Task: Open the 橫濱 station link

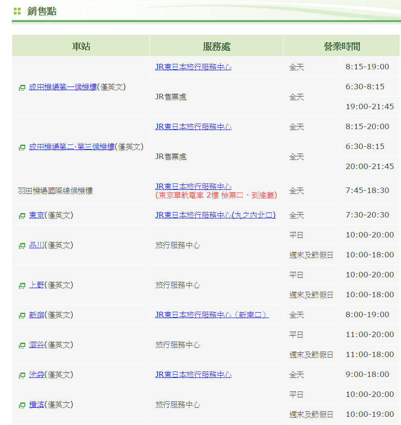Action: 37,405
